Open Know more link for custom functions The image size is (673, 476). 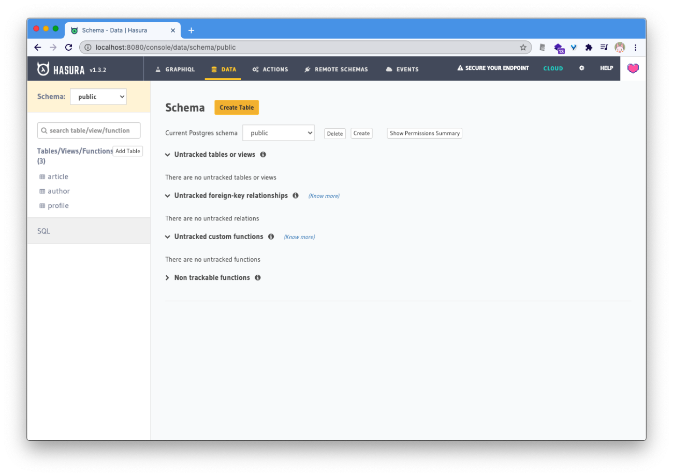coord(299,237)
